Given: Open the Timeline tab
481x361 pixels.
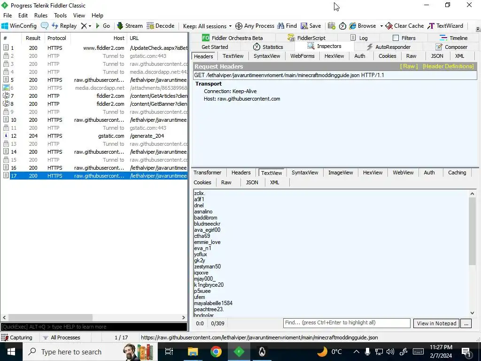Looking at the screenshot, I should point(453,38).
